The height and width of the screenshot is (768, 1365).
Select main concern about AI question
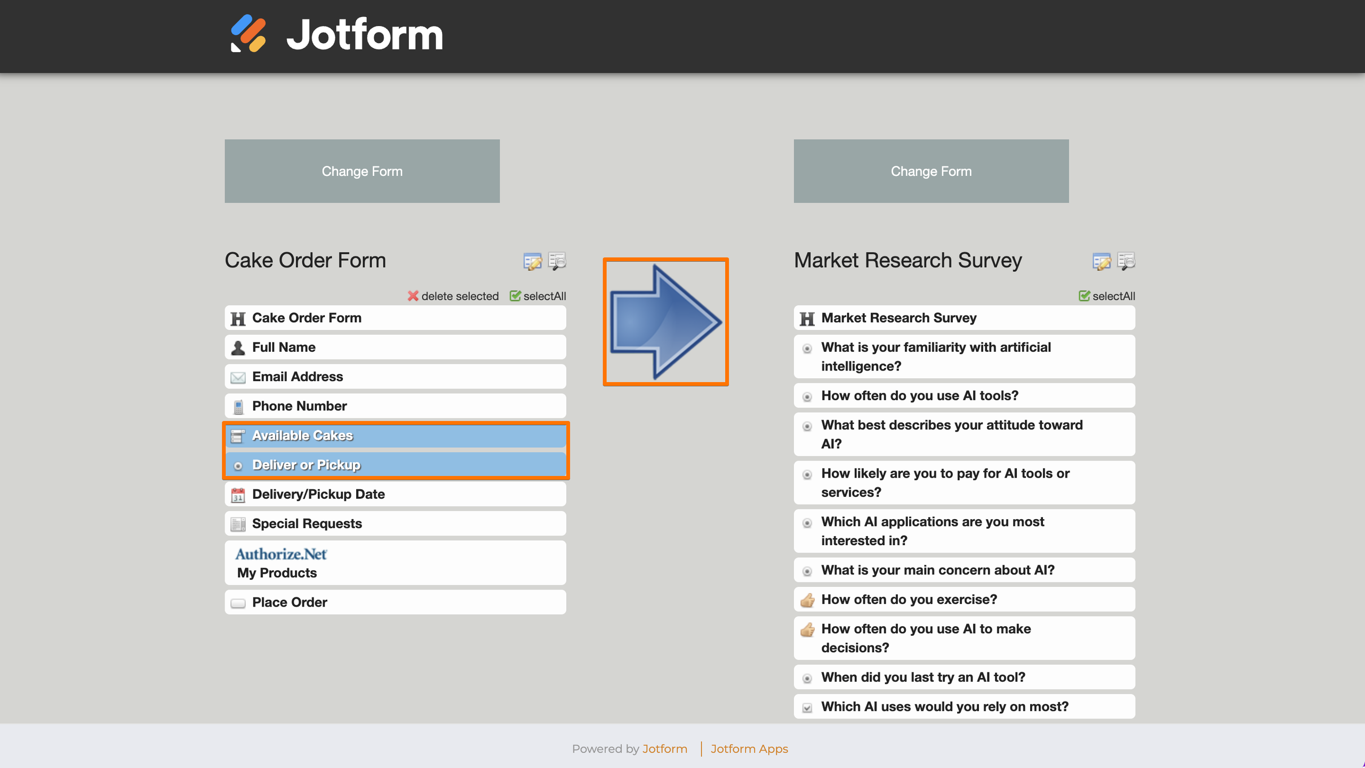964,570
